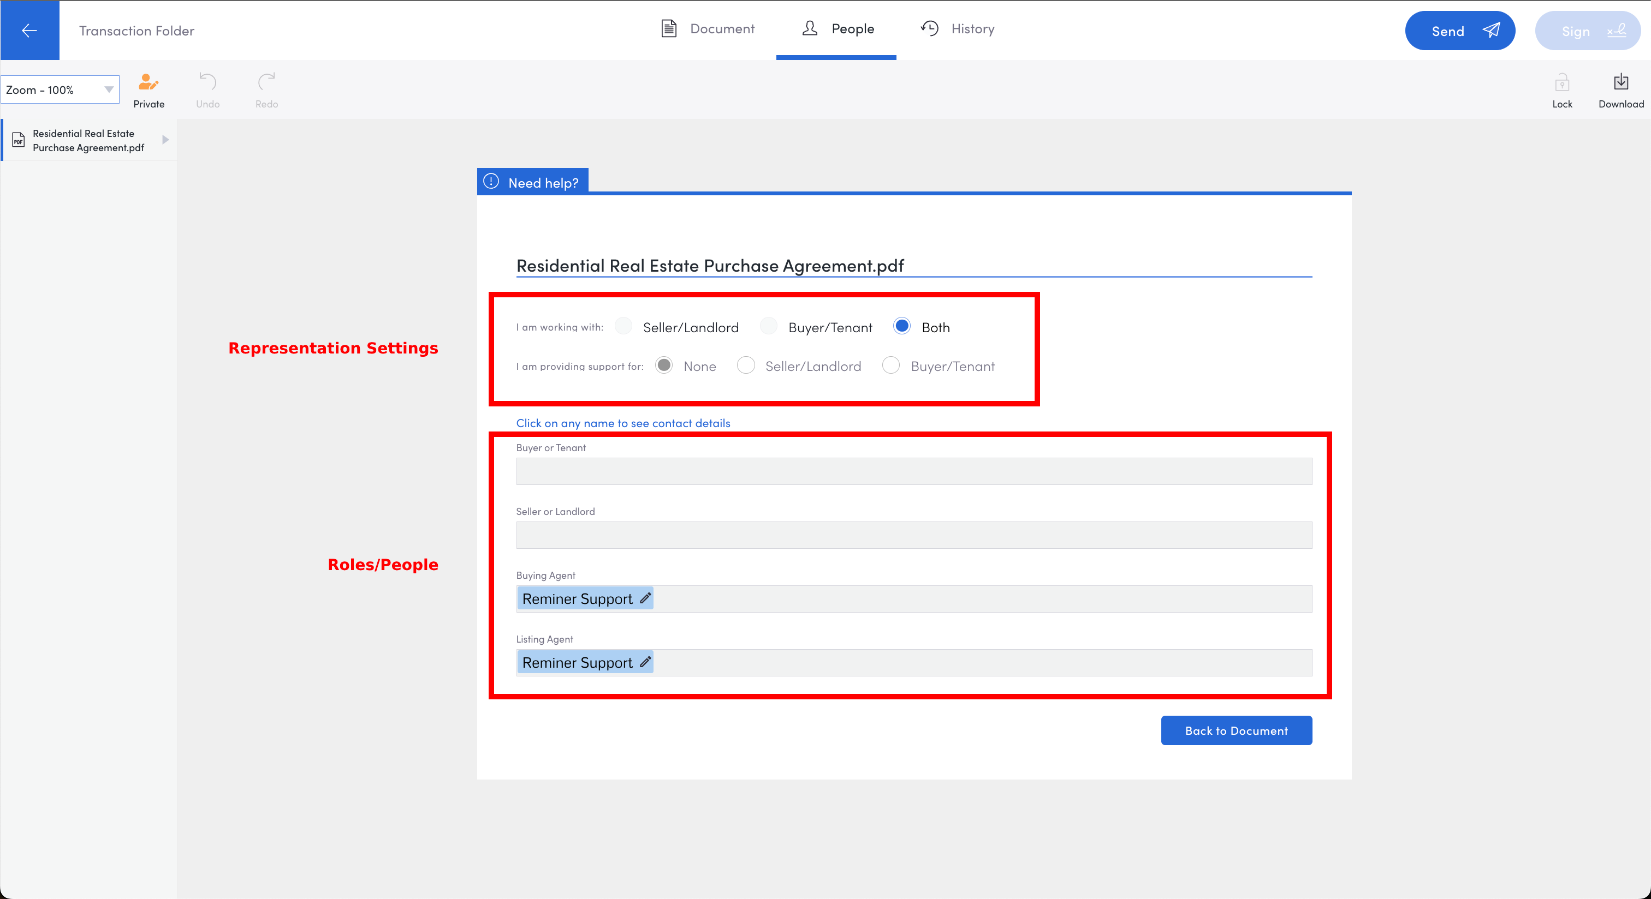Viewport: 1651px width, 899px height.
Task: Click the back arrow icon
Action: point(29,30)
